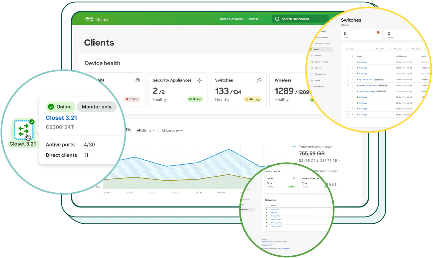Check the box for 4.1 Beluga row
Viewport: 434px width, 258px height.
point(348,62)
